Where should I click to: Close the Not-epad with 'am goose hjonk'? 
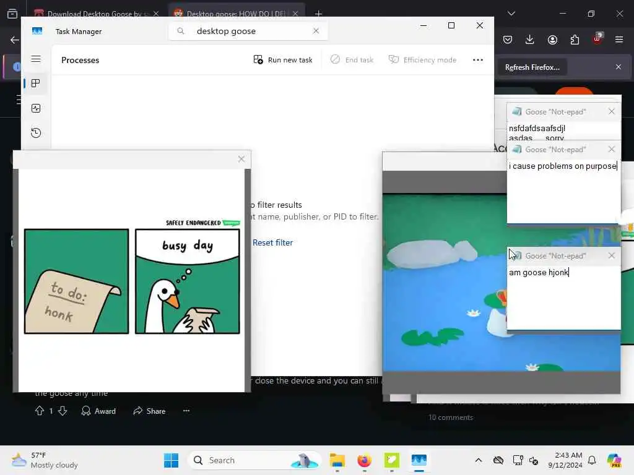click(x=611, y=255)
